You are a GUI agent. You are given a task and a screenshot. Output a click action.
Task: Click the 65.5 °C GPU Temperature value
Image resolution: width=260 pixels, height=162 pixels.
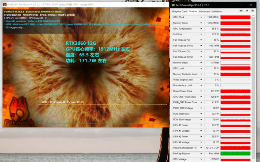(212, 29)
